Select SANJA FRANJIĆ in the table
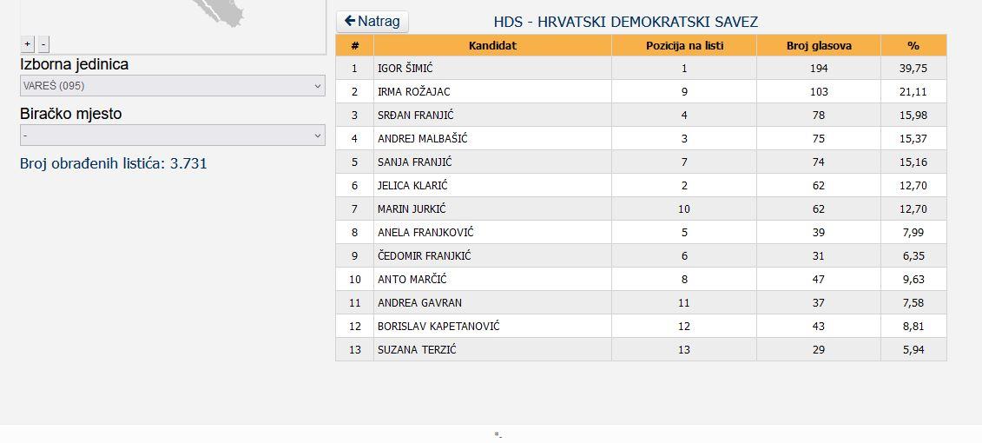 415,162
